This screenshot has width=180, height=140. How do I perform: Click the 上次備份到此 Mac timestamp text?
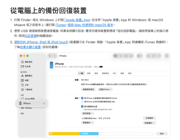96,118
